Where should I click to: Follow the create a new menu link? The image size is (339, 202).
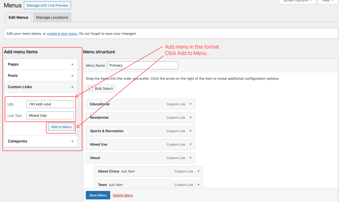[x=62, y=34]
